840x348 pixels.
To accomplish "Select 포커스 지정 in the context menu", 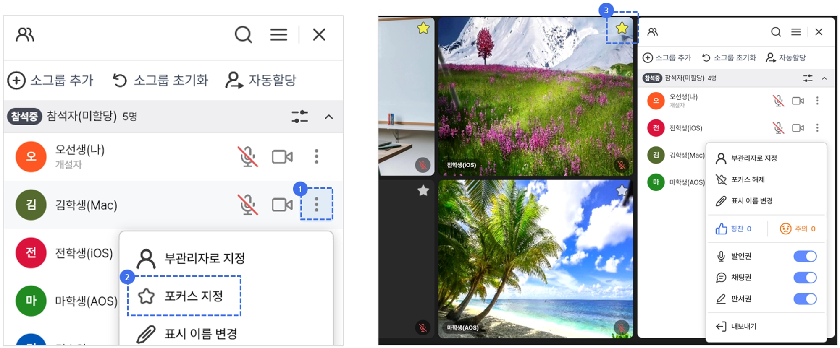I will click(184, 296).
